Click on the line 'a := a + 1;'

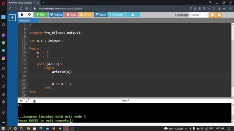point(62,84)
